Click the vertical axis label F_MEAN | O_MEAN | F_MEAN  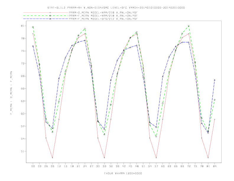point(11,93)
